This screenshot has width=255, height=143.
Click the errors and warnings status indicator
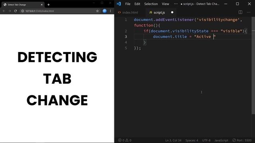point(125,140)
